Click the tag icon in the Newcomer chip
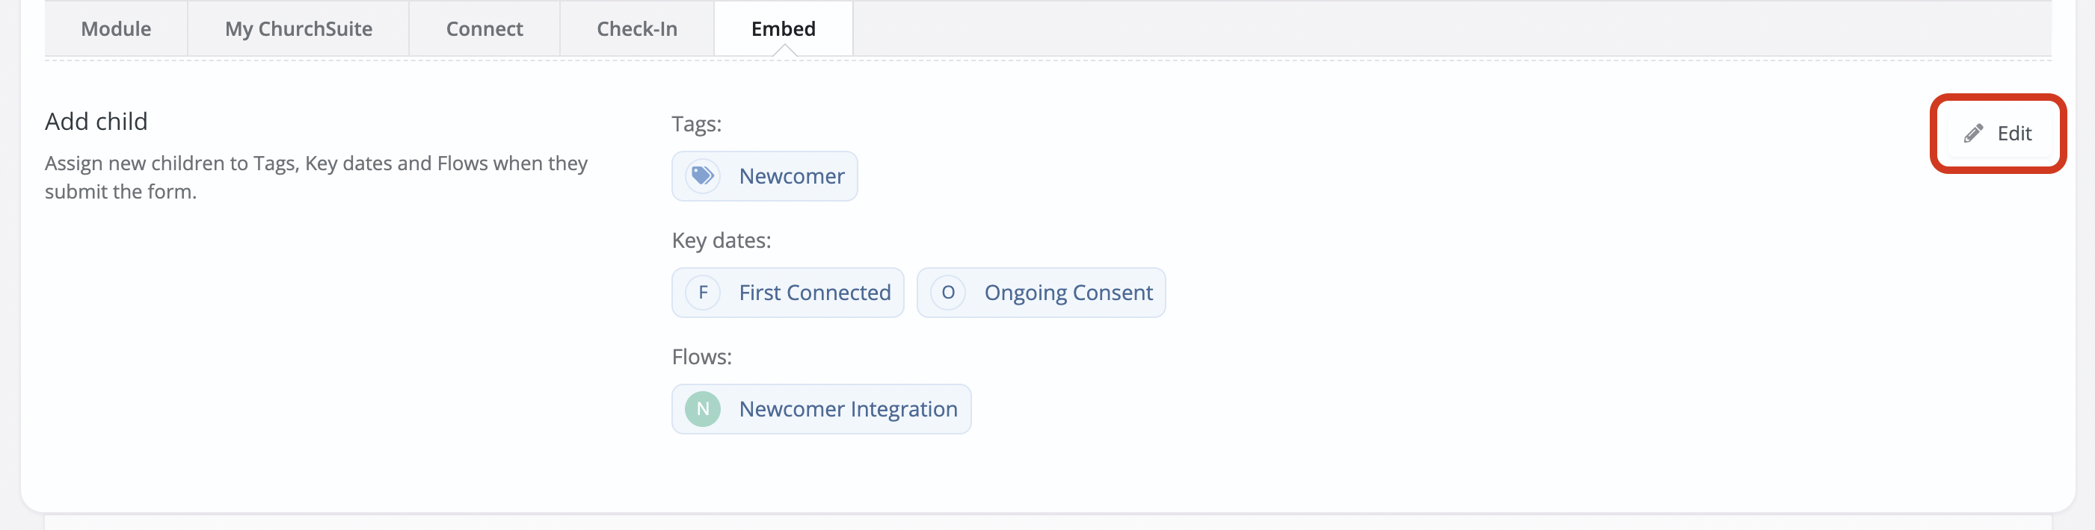 pos(703,175)
